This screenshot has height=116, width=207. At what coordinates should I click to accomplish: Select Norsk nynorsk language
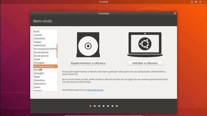coord(45,56)
